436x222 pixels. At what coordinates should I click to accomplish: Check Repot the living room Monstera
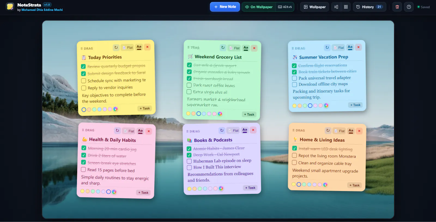294,155
